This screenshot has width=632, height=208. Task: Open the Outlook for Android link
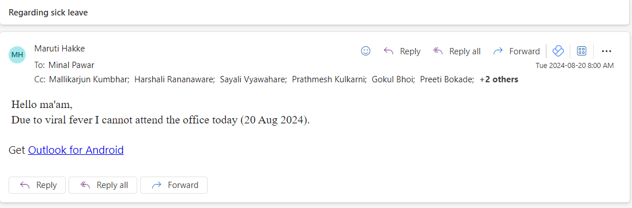(x=75, y=150)
